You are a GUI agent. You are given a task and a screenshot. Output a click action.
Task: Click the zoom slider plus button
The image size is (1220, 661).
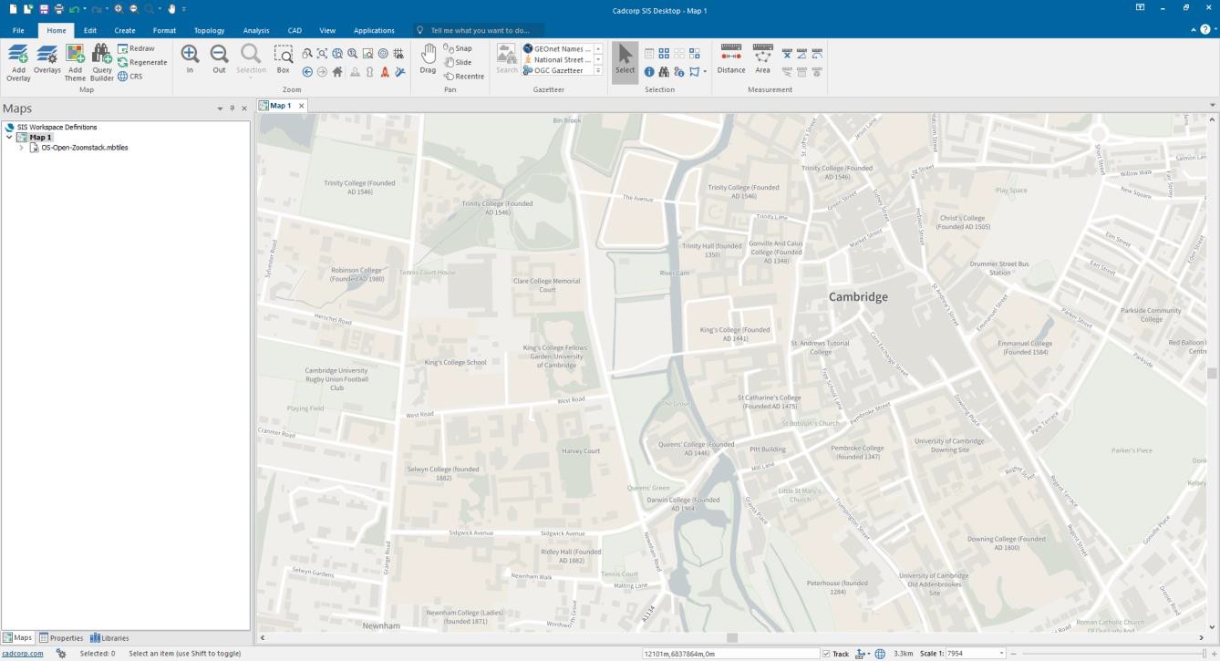click(x=1214, y=654)
